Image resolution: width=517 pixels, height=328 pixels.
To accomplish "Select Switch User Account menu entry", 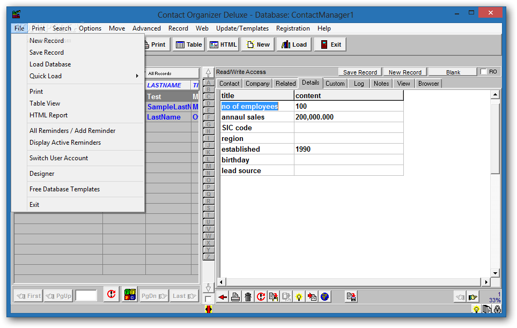I will [x=58, y=158].
